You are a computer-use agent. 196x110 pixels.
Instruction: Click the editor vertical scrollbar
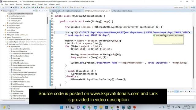(x=194, y=52)
